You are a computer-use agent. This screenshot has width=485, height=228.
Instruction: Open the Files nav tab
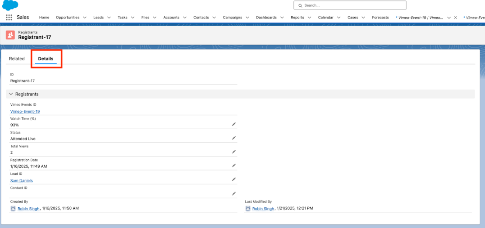point(145,18)
